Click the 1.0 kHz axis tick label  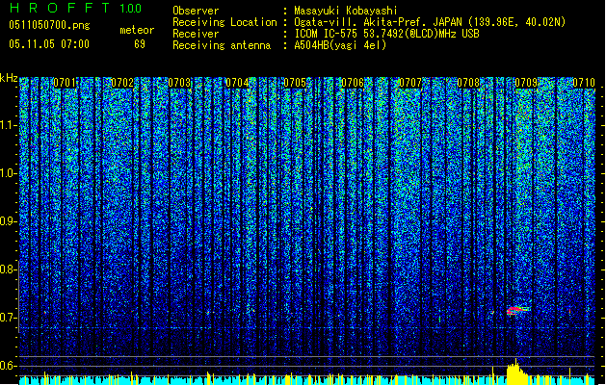pos(9,173)
